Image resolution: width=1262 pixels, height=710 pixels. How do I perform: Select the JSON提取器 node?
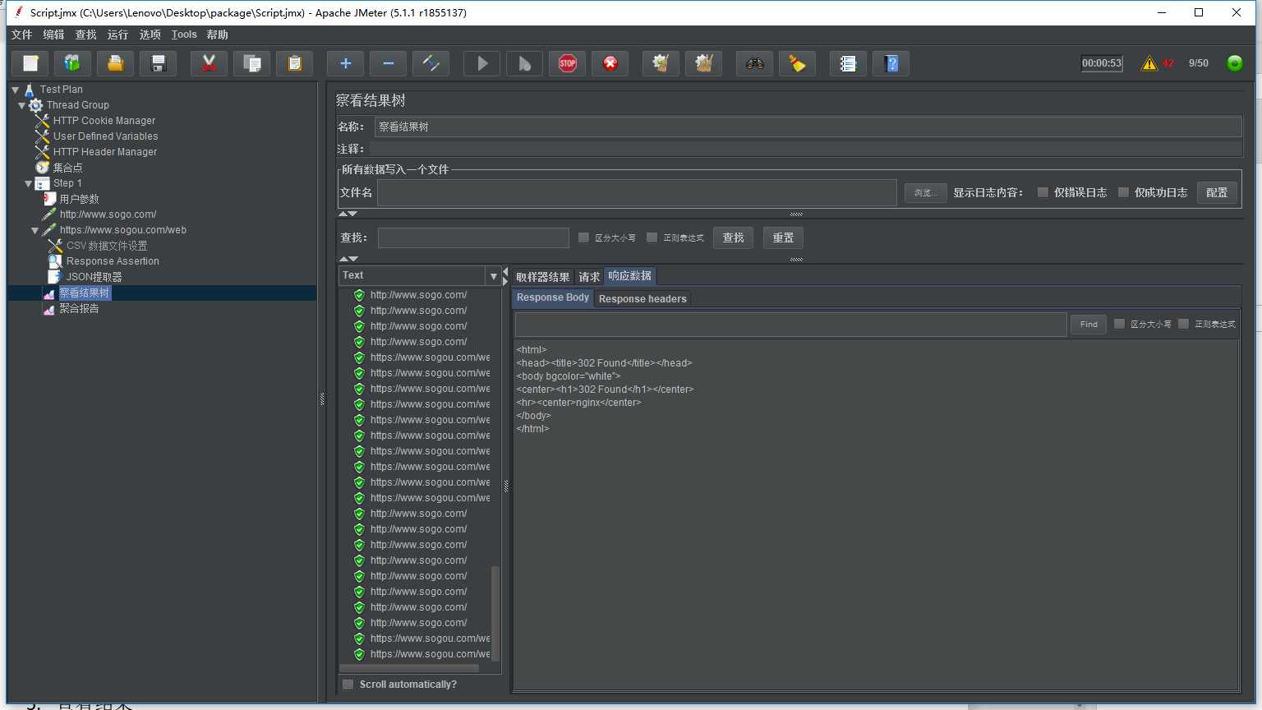pos(94,277)
